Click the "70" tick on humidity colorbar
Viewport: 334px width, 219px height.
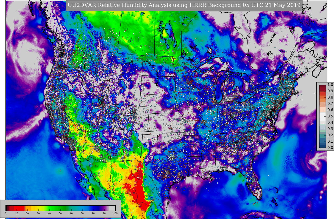coord(82,214)
